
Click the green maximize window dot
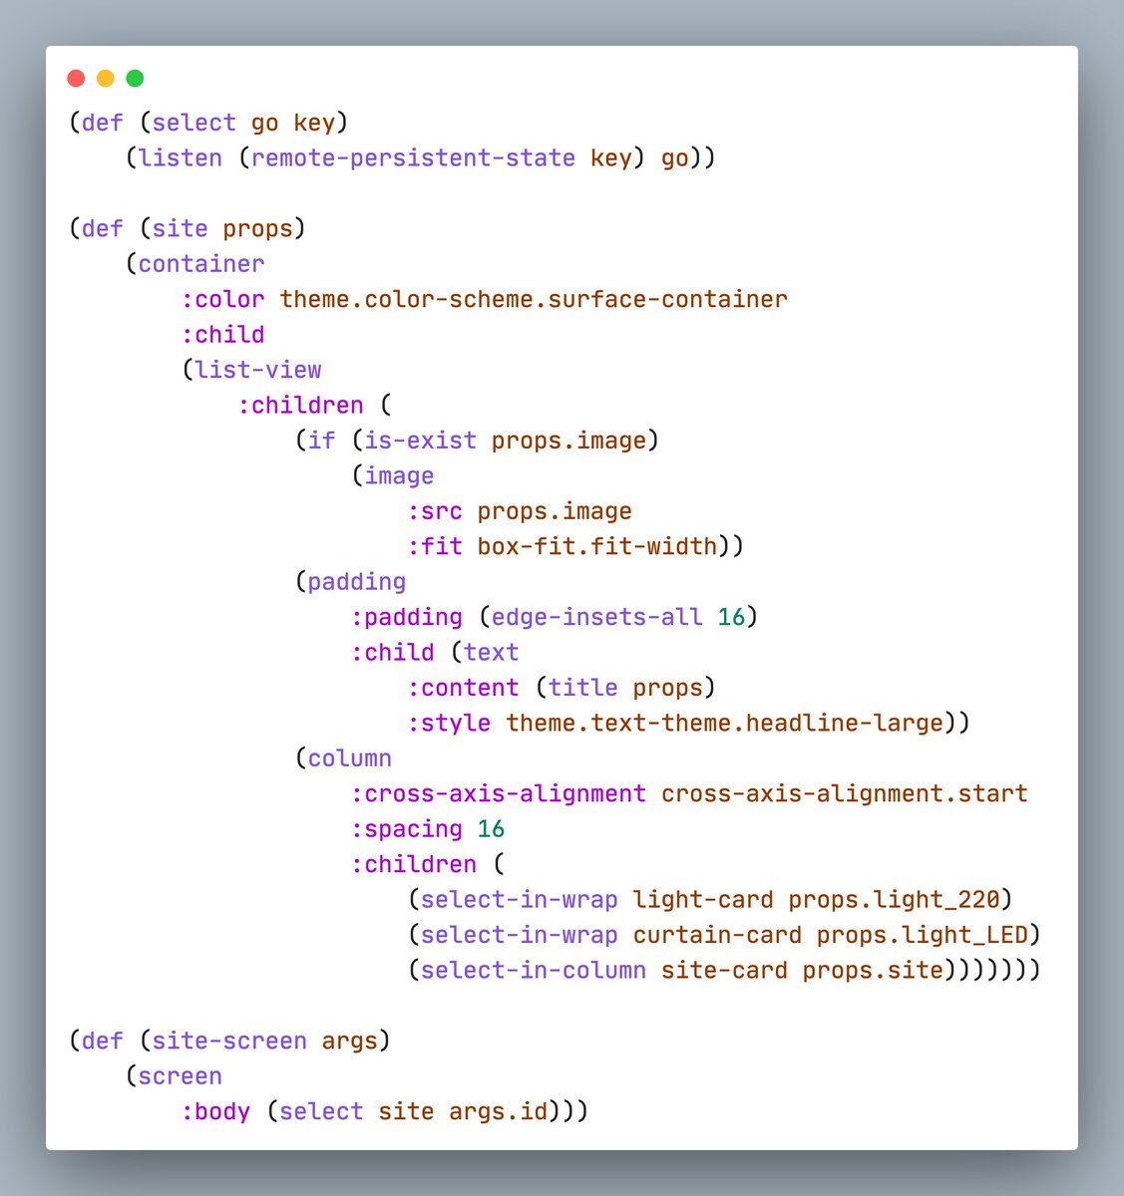tap(135, 78)
